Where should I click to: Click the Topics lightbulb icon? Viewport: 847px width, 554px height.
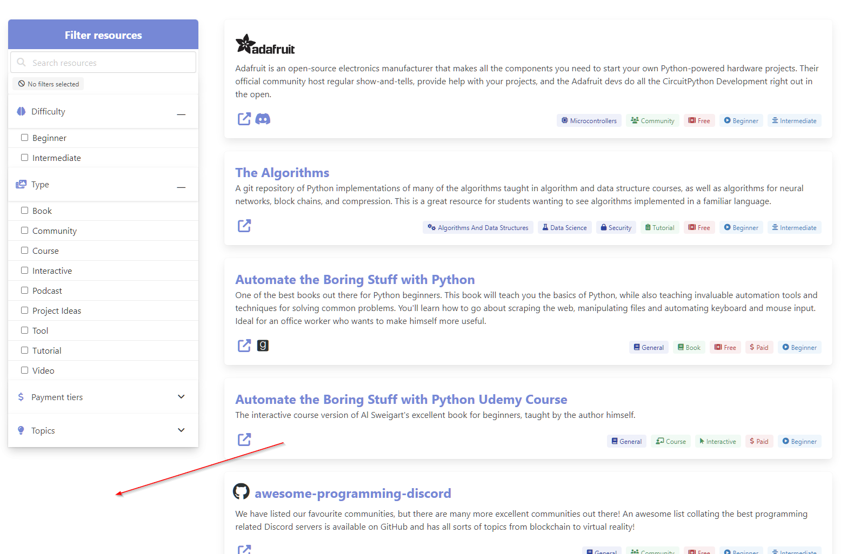pyautogui.click(x=21, y=430)
